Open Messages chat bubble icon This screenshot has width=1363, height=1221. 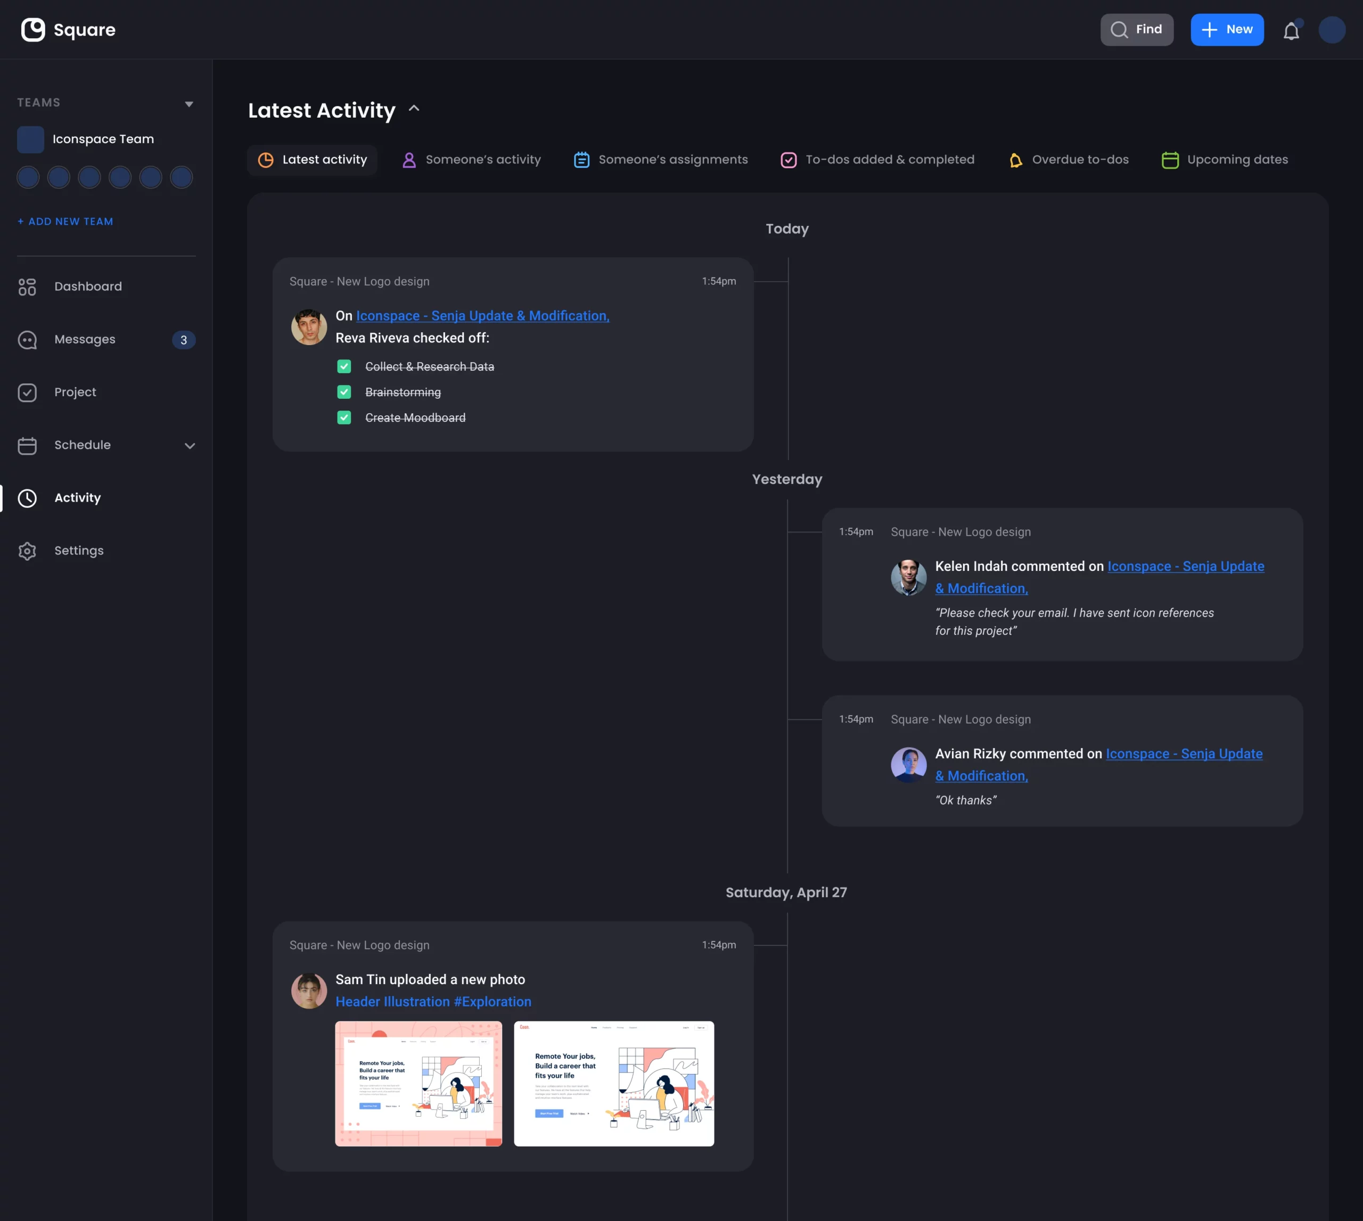[x=28, y=340]
